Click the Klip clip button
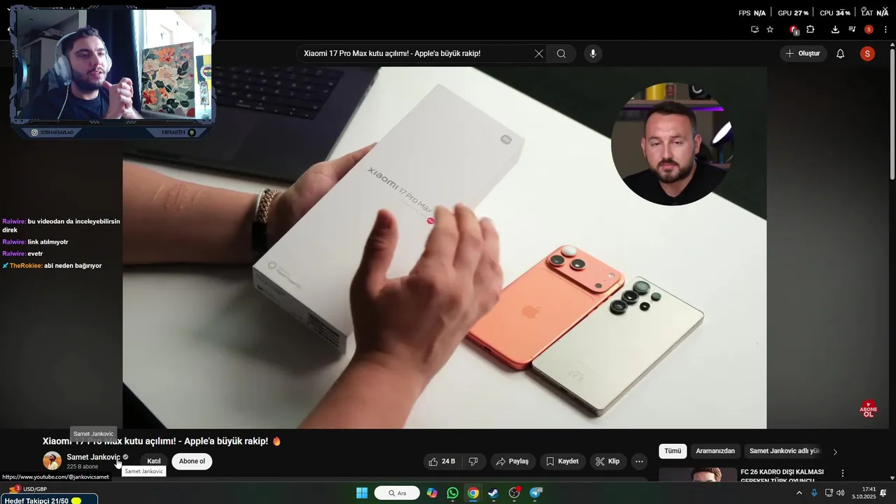 tap(608, 461)
